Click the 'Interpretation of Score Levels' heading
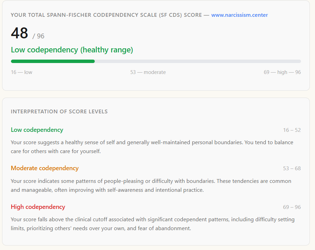 (x=59, y=112)
